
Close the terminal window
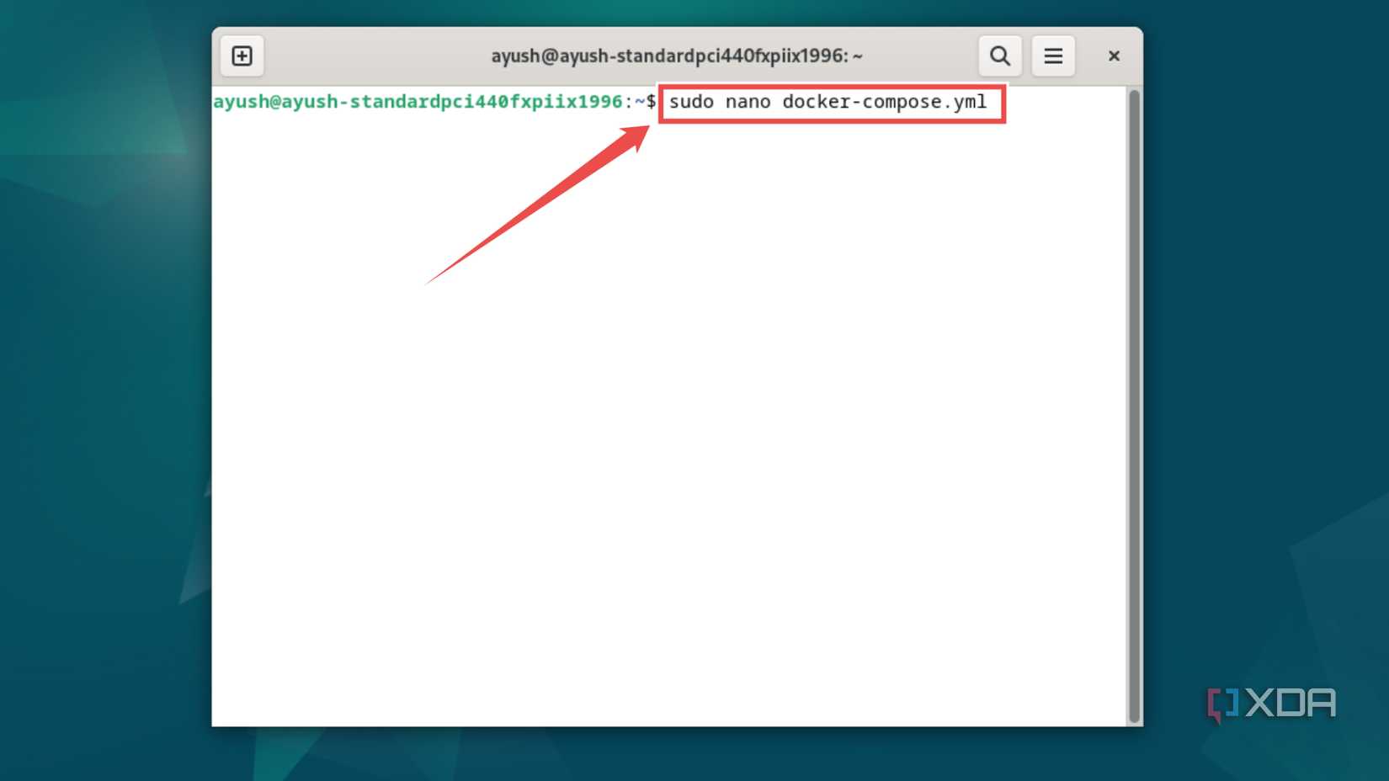pos(1114,56)
